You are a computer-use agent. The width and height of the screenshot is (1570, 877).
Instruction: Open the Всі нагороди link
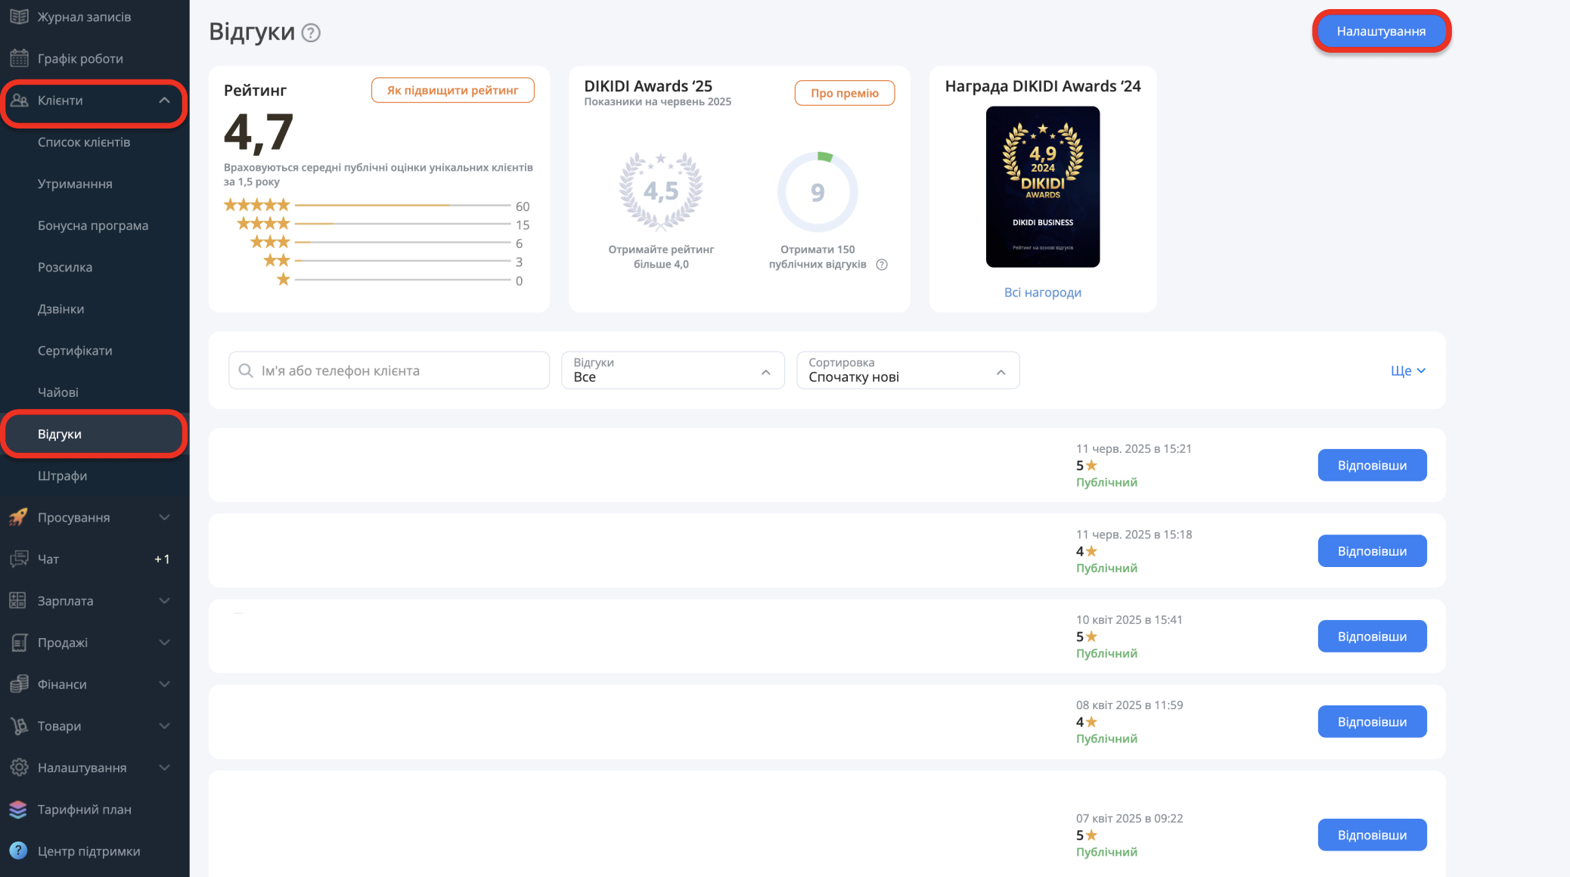tap(1042, 292)
